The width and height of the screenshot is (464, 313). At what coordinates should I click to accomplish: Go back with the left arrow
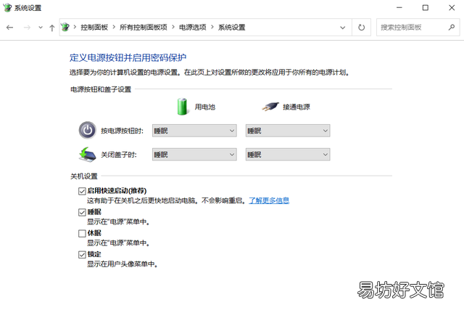pyautogui.click(x=9, y=28)
